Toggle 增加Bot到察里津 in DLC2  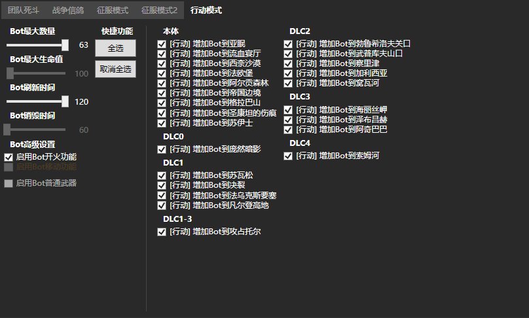pyautogui.click(x=288, y=63)
